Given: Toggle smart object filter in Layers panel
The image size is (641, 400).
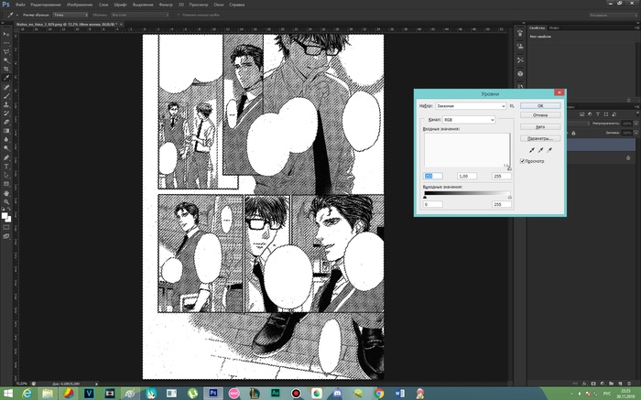Looking at the screenshot, I should (614, 114).
